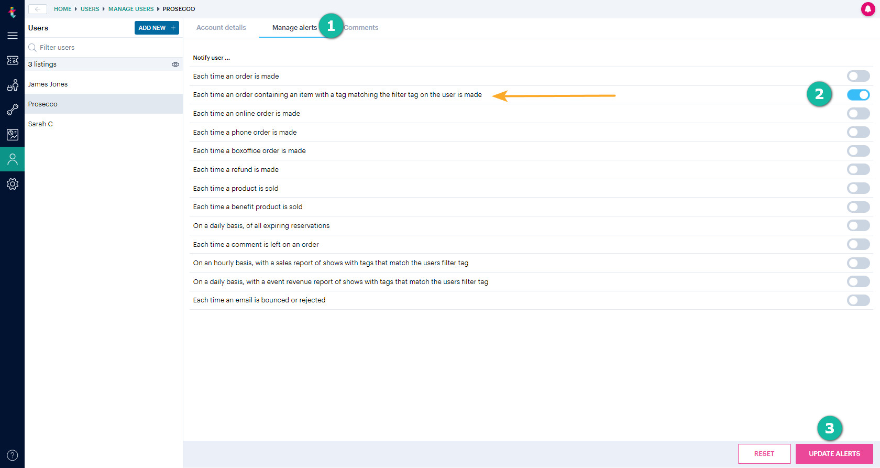Go to MANAGE USERS in the breadcrumb
Image resolution: width=880 pixels, height=468 pixels.
[131, 9]
